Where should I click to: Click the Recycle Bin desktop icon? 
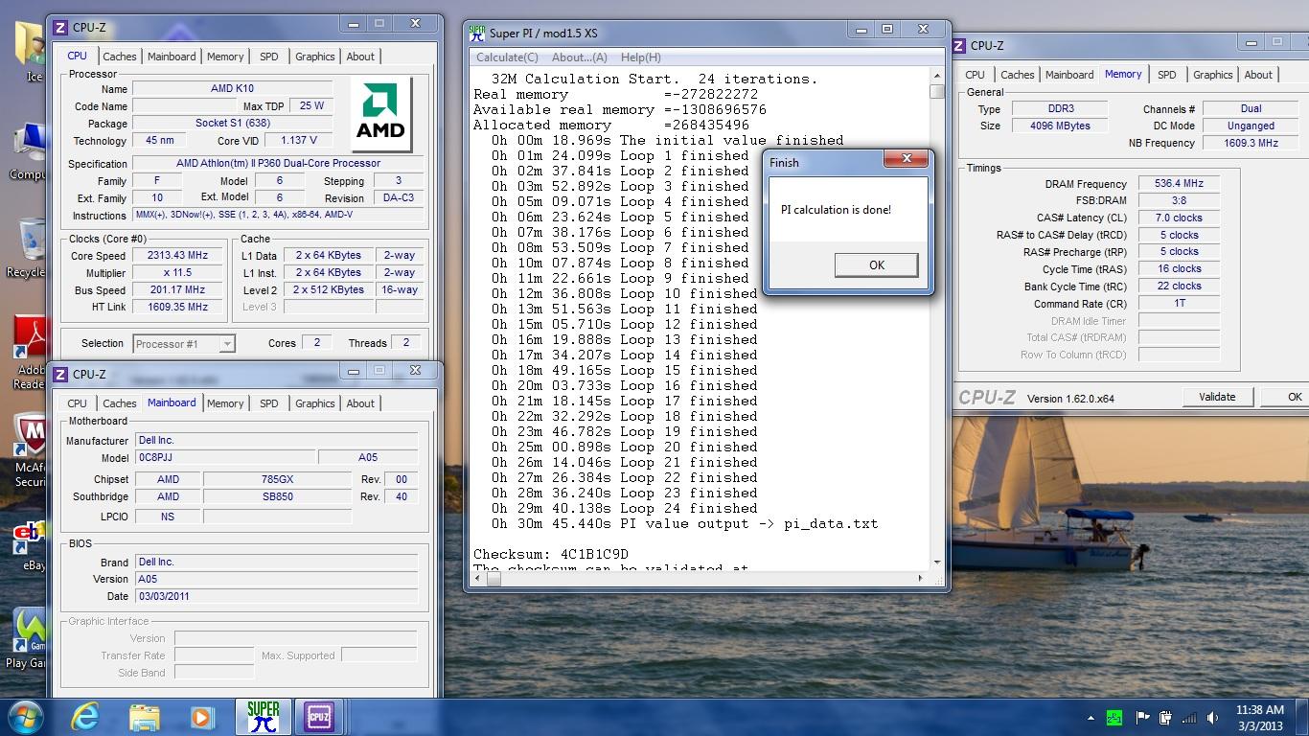coord(29,247)
